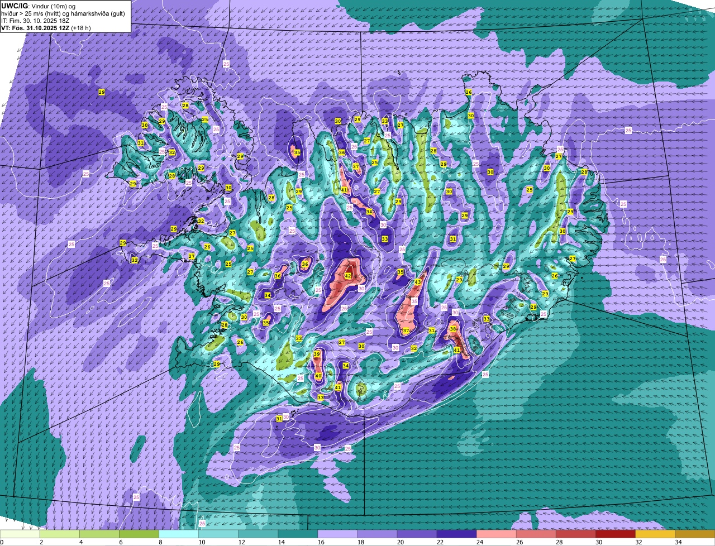Click the '8' tick label on the colour scale
The height and width of the screenshot is (546, 715).
coord(160,542)
